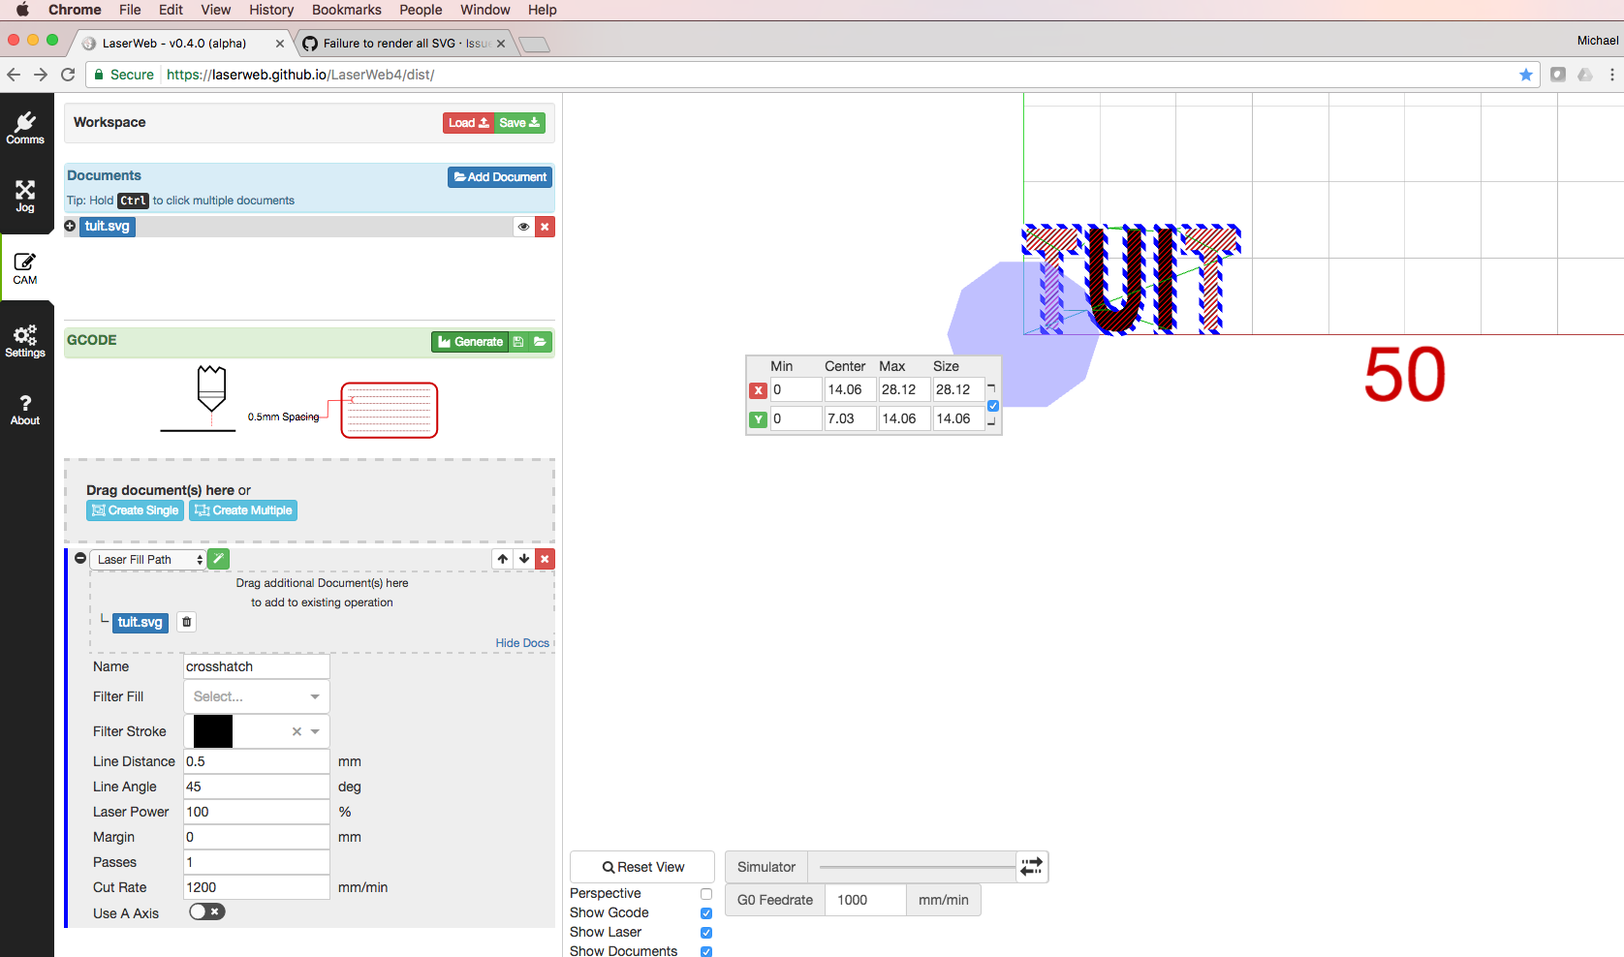Screen dimensions: 1624x957
Task: Delete the Laser Fill Path operation
Action: point(546,559)
